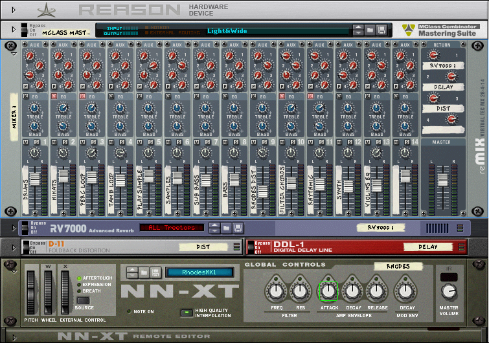Enable EQ on channel 4
Screen dimensions: 489x343
coord(111,96)
